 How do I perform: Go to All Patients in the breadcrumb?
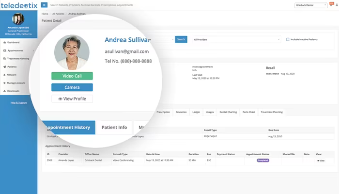58,14
